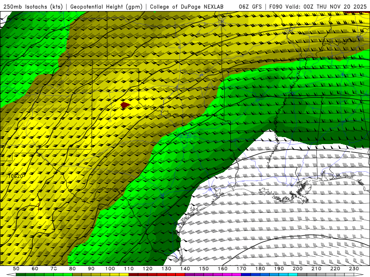The width and height of the screenshot is (370, 277).
Task: Click the legend value 190
Action: pos(279,269)
